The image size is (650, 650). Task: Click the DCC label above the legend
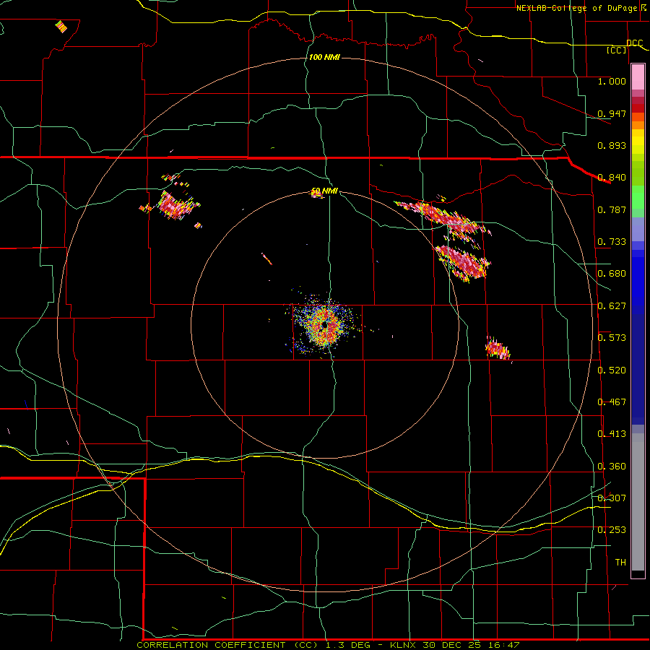[x=634, y=43]
